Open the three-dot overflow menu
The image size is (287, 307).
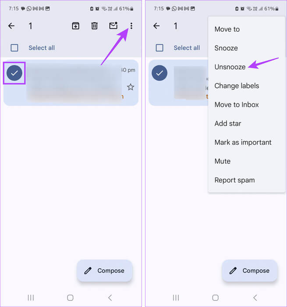tap(131, 26)
